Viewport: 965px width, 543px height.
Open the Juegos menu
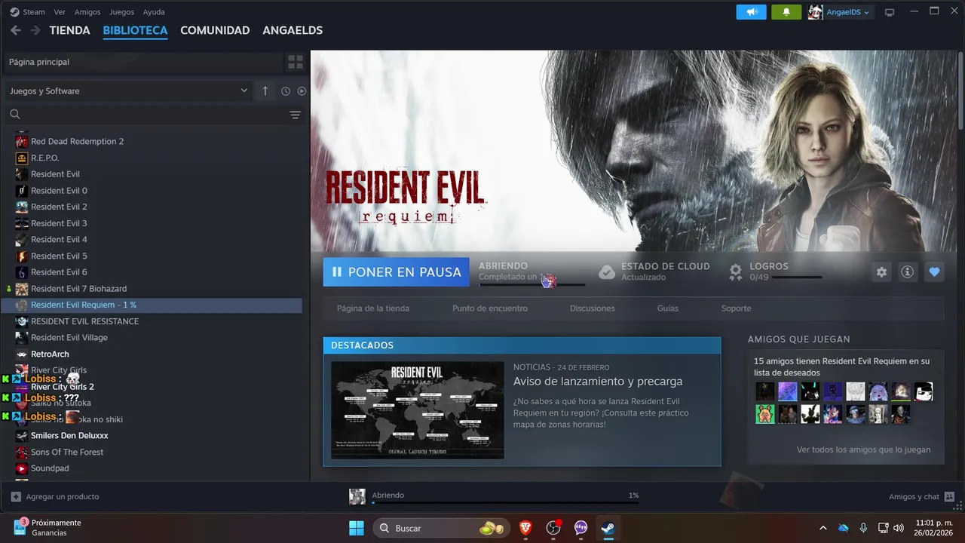pyautogui.click(x=121, y=12)
